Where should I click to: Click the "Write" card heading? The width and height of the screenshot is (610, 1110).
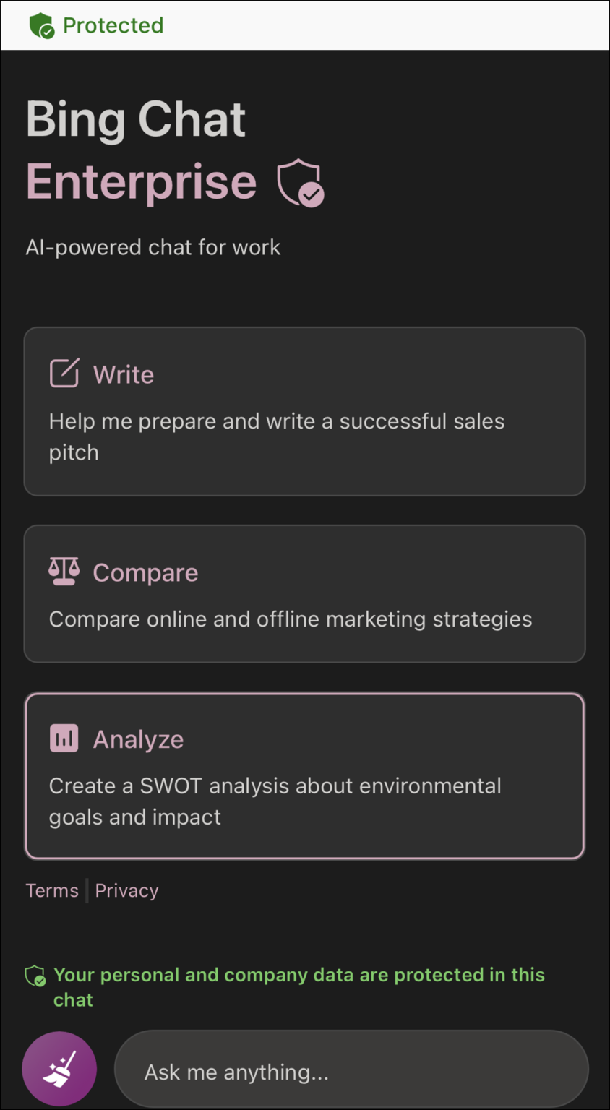pyautogui.click(x=124, y=374)
